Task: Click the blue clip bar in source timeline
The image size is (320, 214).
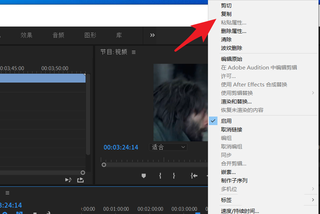Action: click(43, 78)
